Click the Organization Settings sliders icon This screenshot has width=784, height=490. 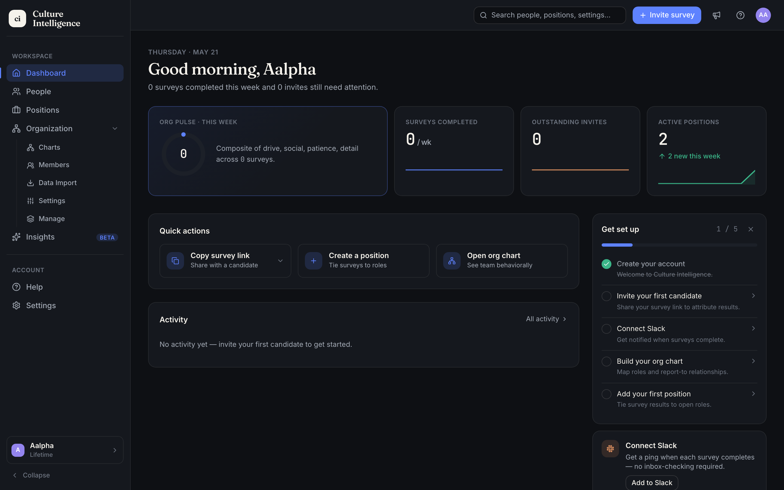[x=30, y=201]
